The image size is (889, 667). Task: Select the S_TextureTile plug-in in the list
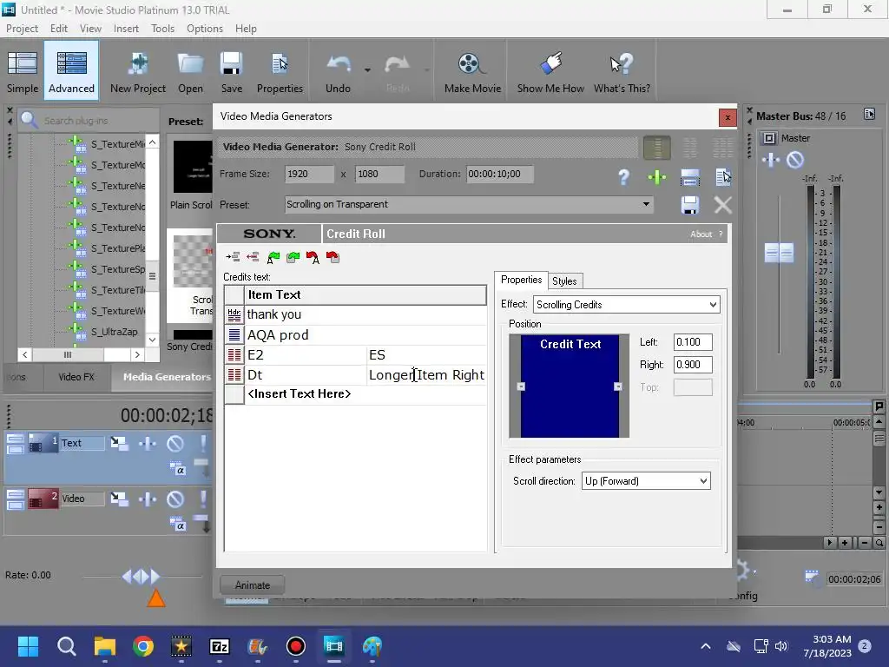[118, 290]
